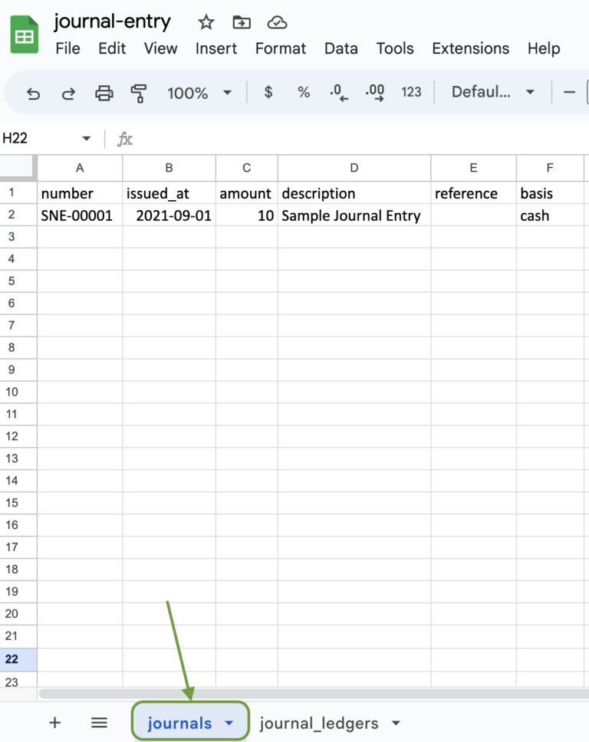Open more number formats 123
Viewport: 589px width, 742px height.
click(411, 92)
